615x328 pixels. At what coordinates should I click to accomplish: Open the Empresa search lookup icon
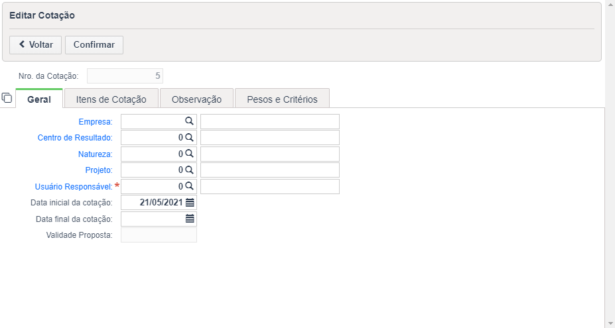pos(190,121)
